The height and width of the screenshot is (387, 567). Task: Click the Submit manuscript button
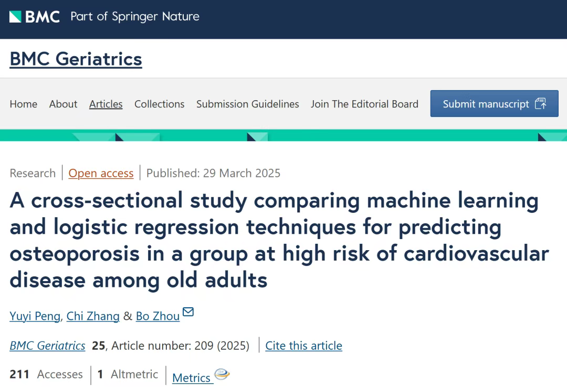(495, 104)
